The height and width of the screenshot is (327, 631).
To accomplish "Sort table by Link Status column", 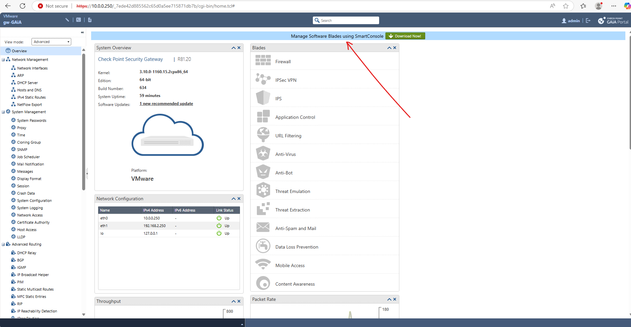I will [227, 210].
